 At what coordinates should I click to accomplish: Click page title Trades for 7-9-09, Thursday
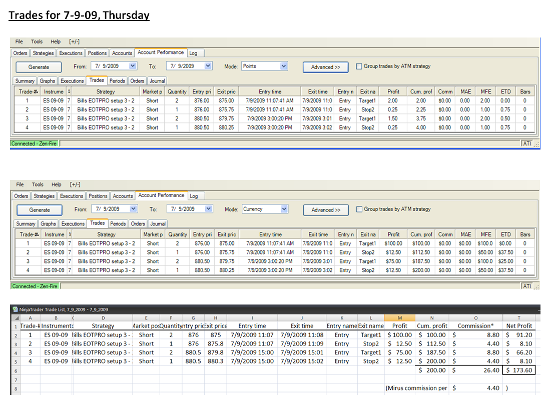tap(79, 15)
